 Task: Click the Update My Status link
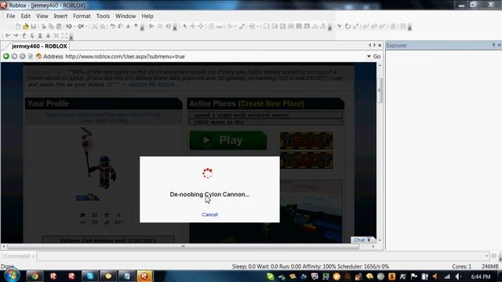click(151, 85)
